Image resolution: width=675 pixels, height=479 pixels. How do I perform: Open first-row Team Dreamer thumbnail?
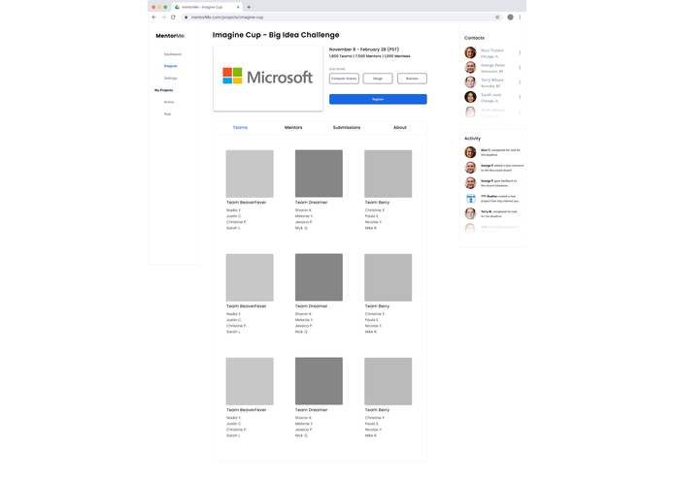click(319, 174)
